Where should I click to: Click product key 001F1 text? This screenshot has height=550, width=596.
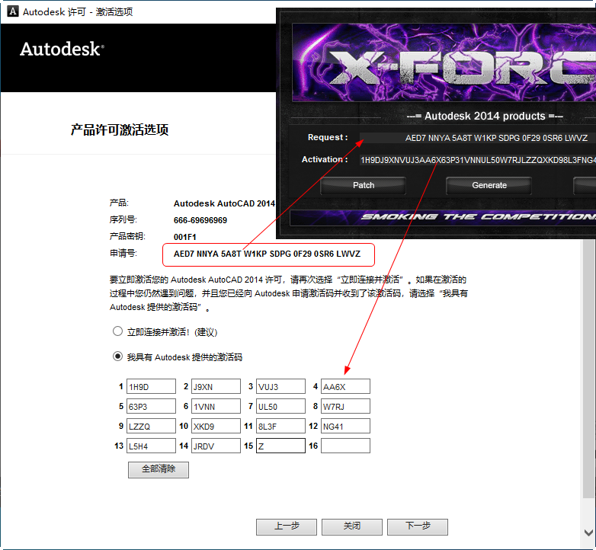point(184,237)
